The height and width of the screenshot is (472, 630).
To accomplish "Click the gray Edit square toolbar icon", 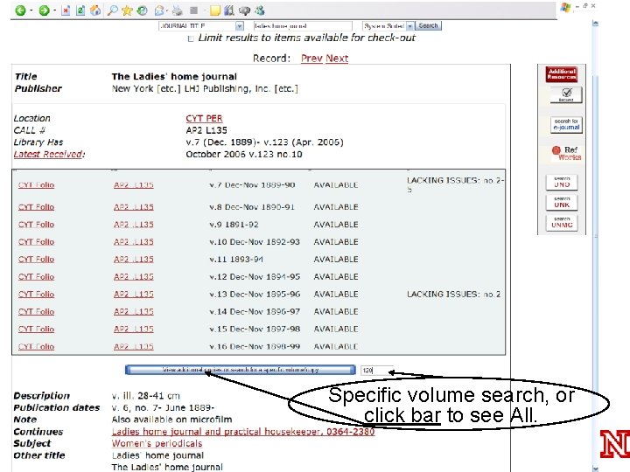I will tap(193, 10).
